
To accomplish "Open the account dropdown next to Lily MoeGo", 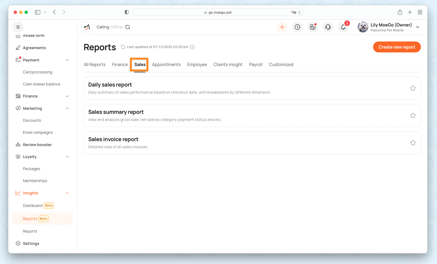I will click(x=418, y=27).
